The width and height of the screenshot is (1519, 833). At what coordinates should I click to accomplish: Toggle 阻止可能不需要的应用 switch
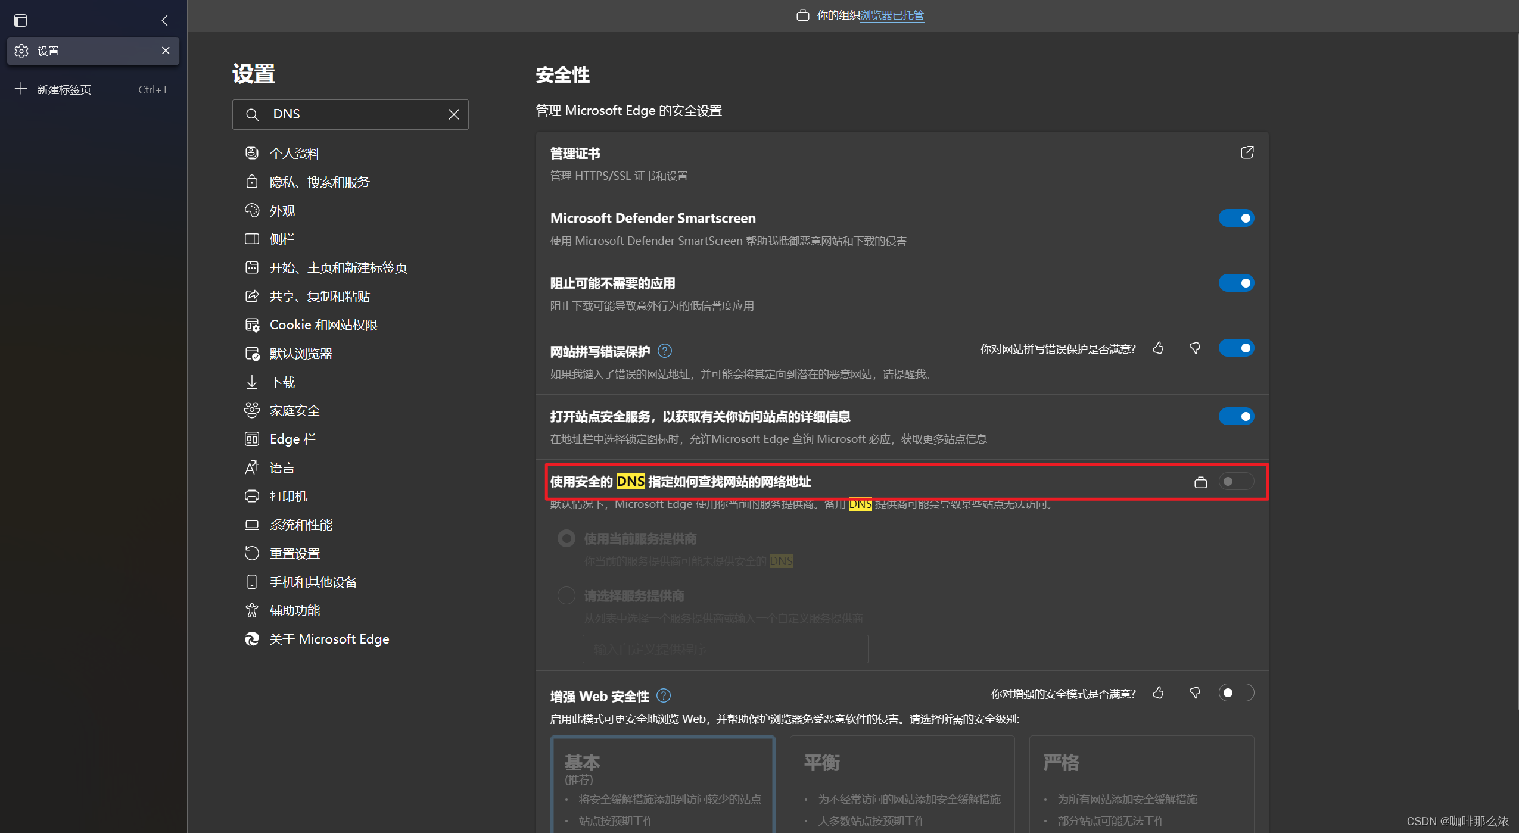pyautogui.click(x=1236, y=283)
